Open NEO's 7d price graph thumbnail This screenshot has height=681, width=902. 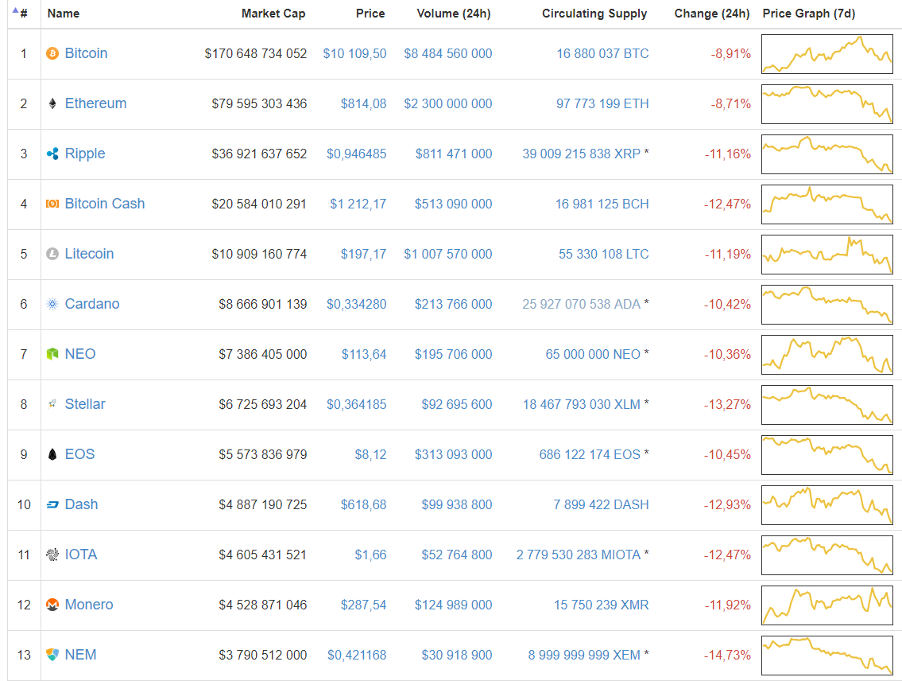(827, 355)
